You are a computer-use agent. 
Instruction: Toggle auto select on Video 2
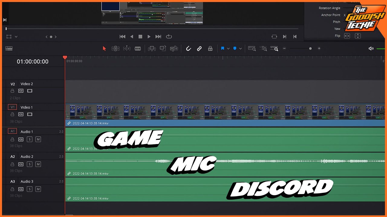tap(21, 91)
